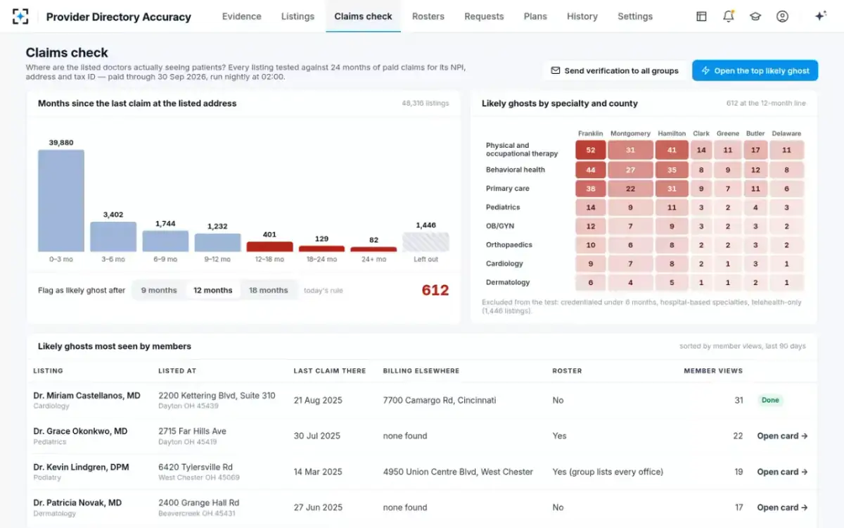The image size is (844, 528).
Task: Click Open the top likely ghost
Action: [x=755, y=70]
